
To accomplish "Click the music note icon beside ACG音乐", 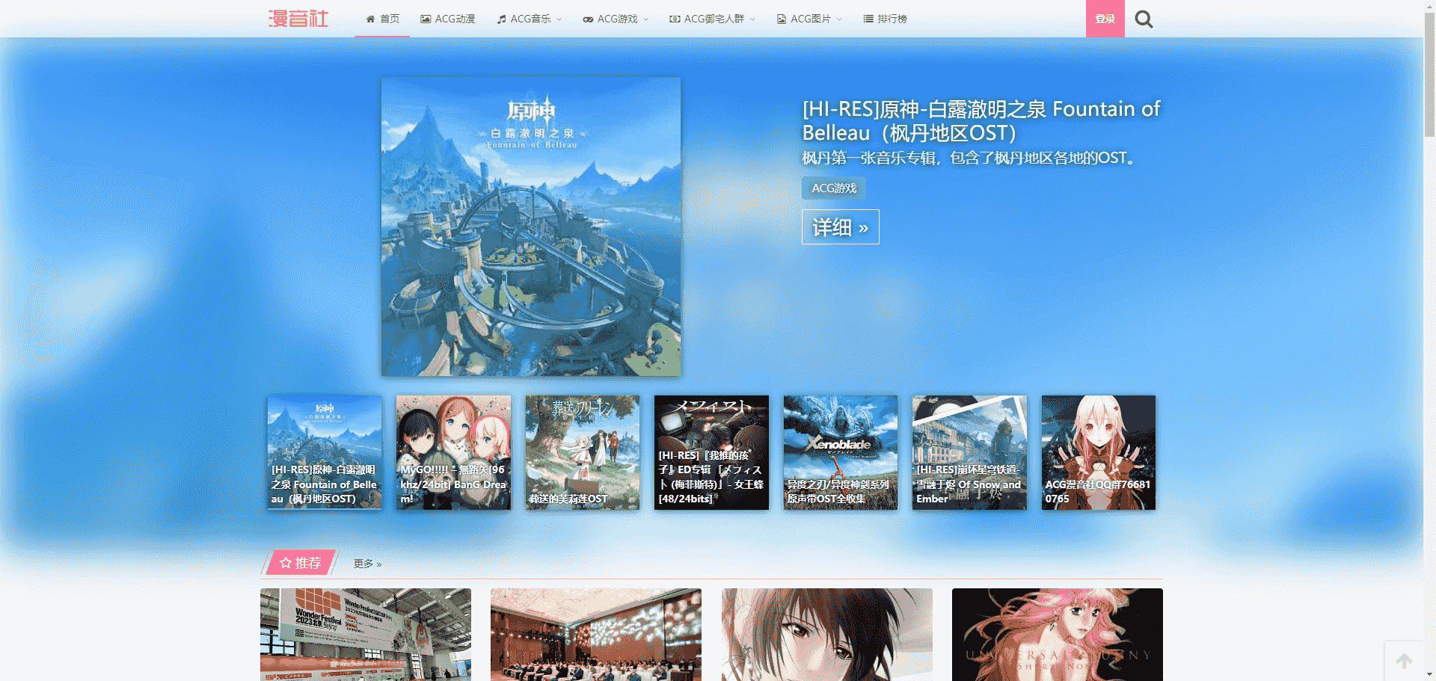I will pos(501,19).
